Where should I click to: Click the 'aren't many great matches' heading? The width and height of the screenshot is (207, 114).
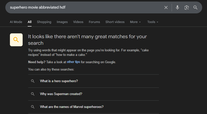coord(87,40)
